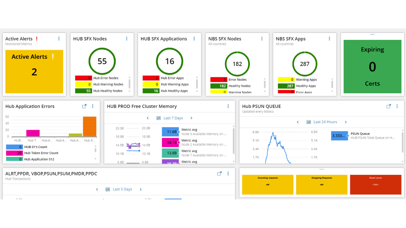Go to previous period before Last 7 Days
Viewport: 406px width, 228px height.
pos(148,118)
